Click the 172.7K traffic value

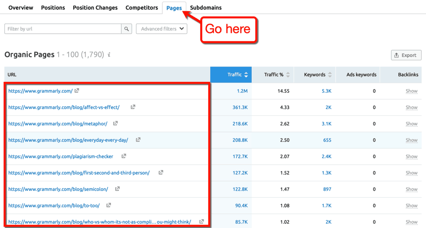coord(240,156)
